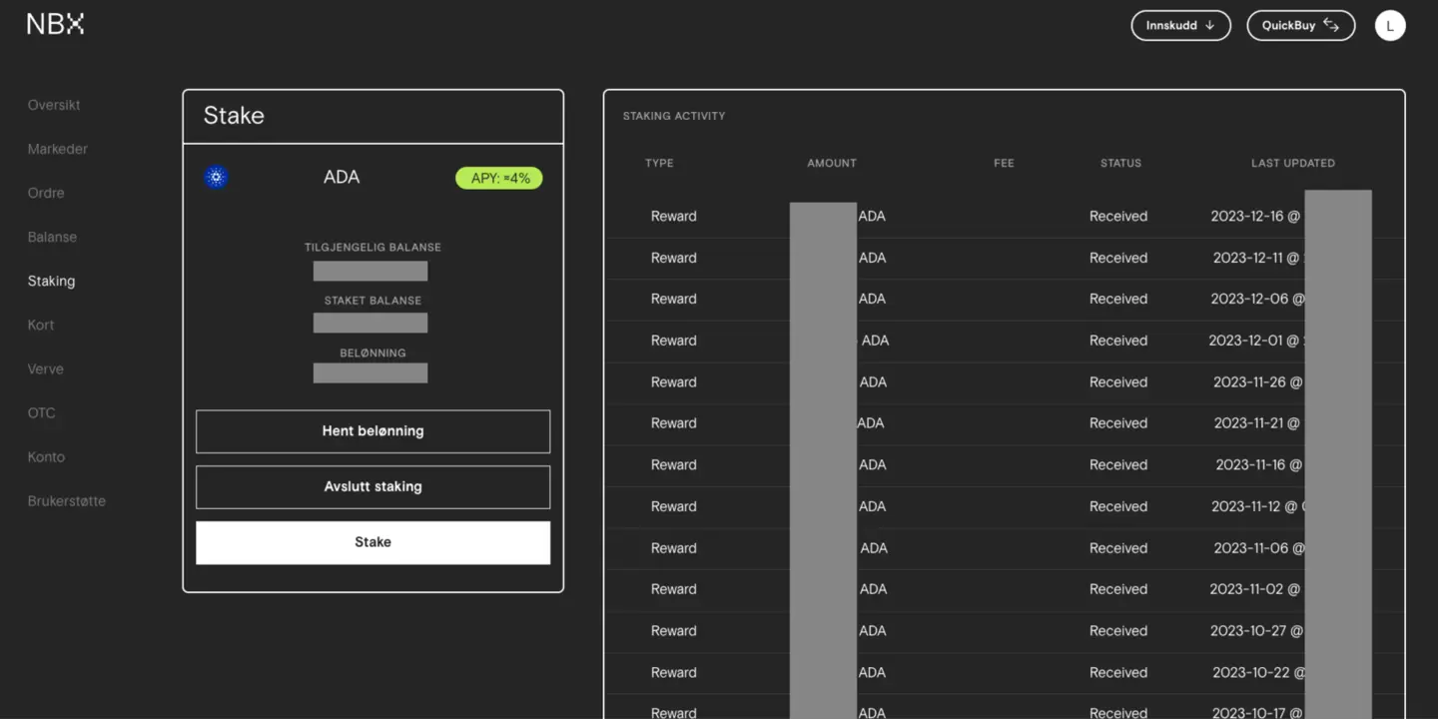Click the 2023-11-16 date cell
Image resolution: width=1438 pixels, height=719 pixels.
1260,465
